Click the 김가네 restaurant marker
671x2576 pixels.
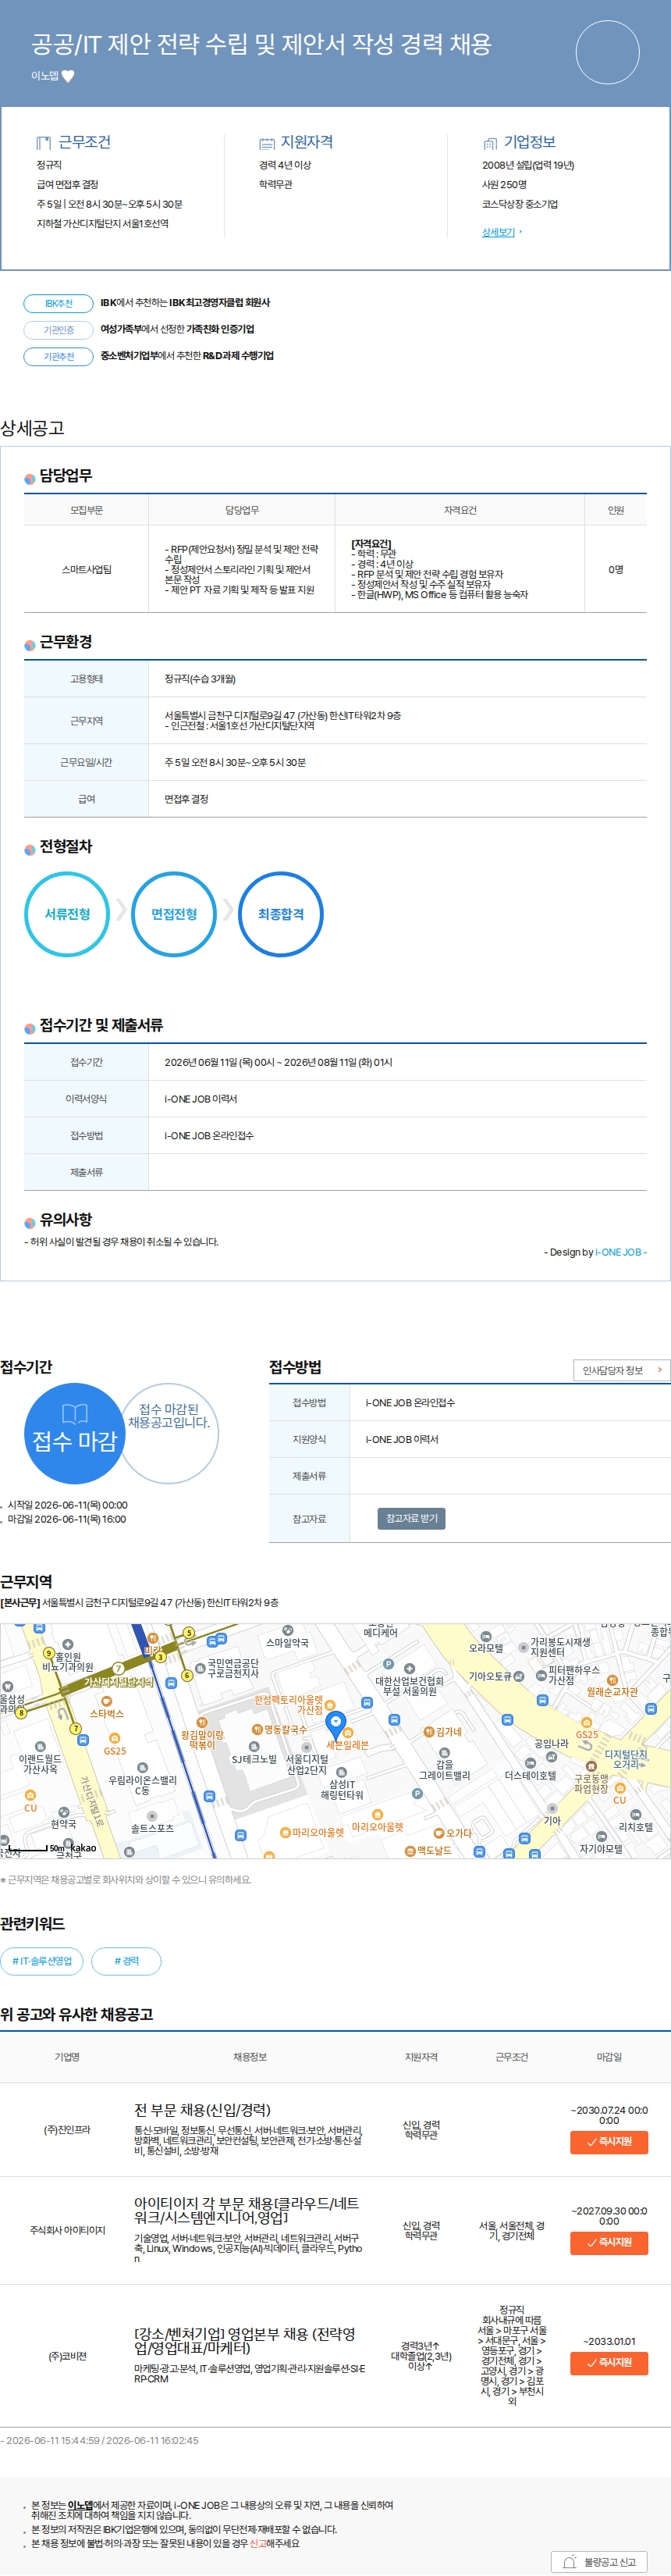[x=429, y=1731]
